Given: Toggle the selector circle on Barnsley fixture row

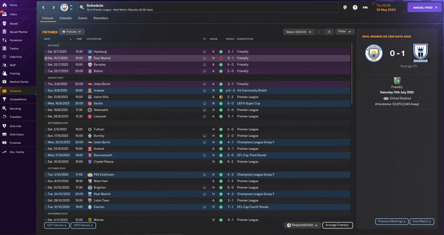Looking at the screenshot, I should pos(46,65).
